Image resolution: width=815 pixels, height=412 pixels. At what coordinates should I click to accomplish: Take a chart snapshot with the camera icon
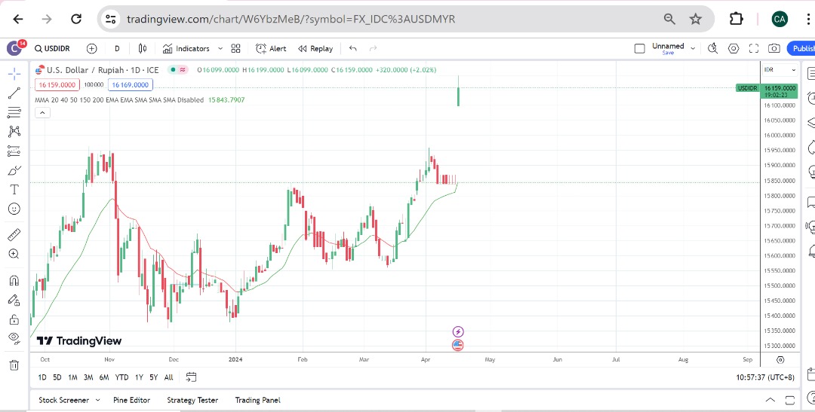(x=774, y=49)
